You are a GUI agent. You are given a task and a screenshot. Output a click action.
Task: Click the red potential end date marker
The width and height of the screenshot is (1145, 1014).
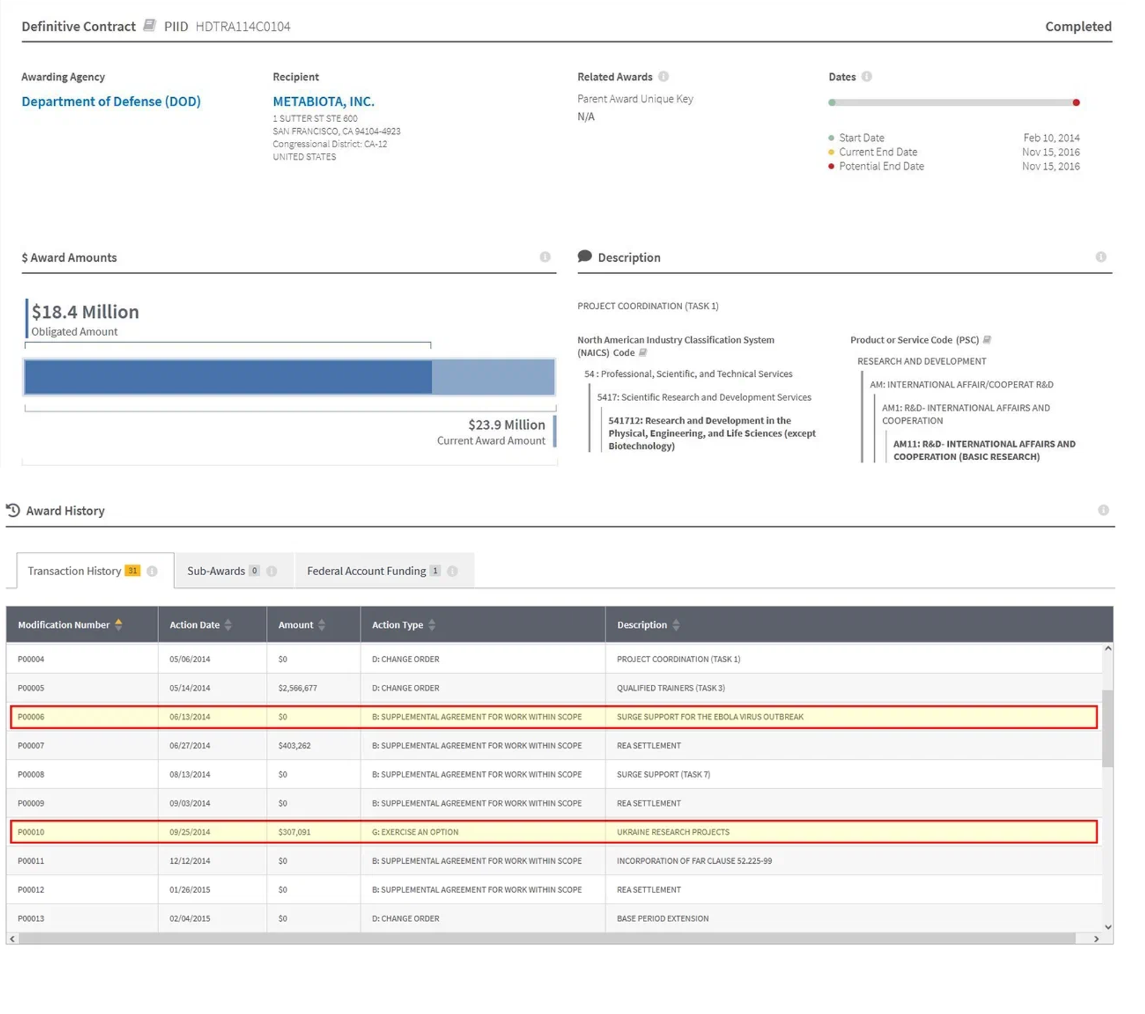(x=1076, y=103)
